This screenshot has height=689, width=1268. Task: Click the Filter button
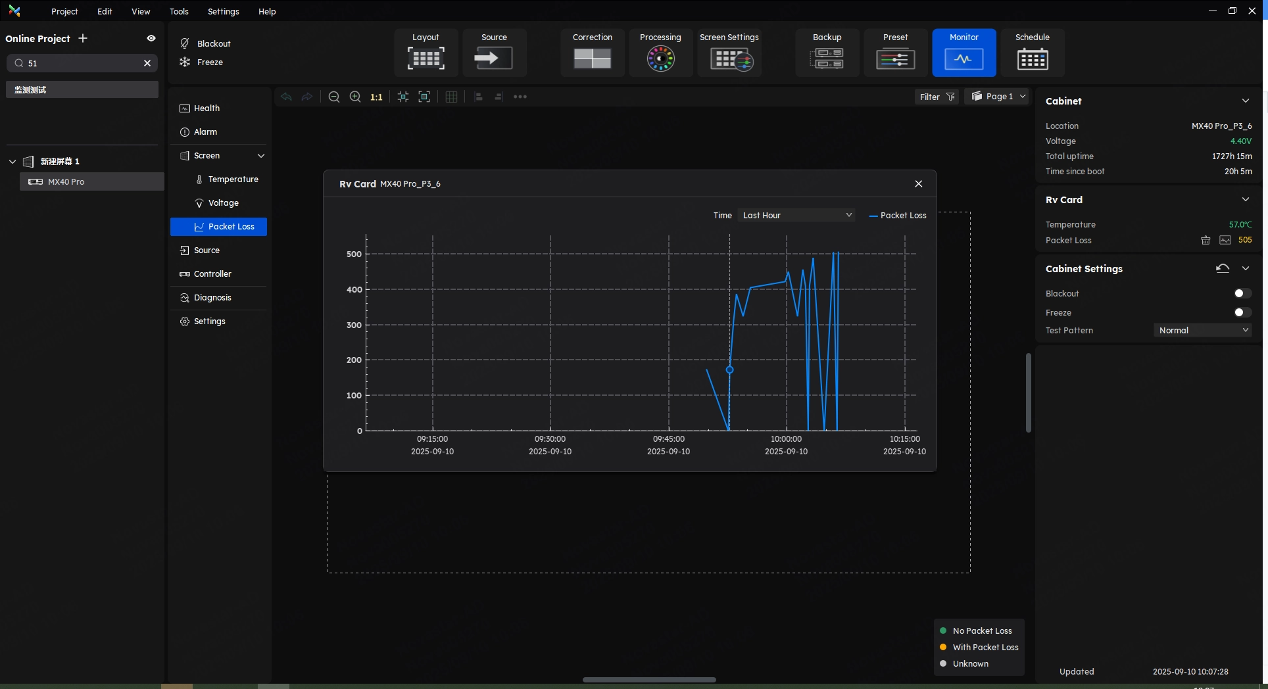pyautogui.click(x=936, y=97)
